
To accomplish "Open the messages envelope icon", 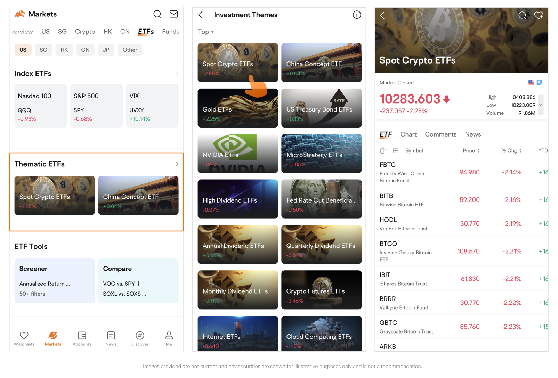I will (173, 14).
